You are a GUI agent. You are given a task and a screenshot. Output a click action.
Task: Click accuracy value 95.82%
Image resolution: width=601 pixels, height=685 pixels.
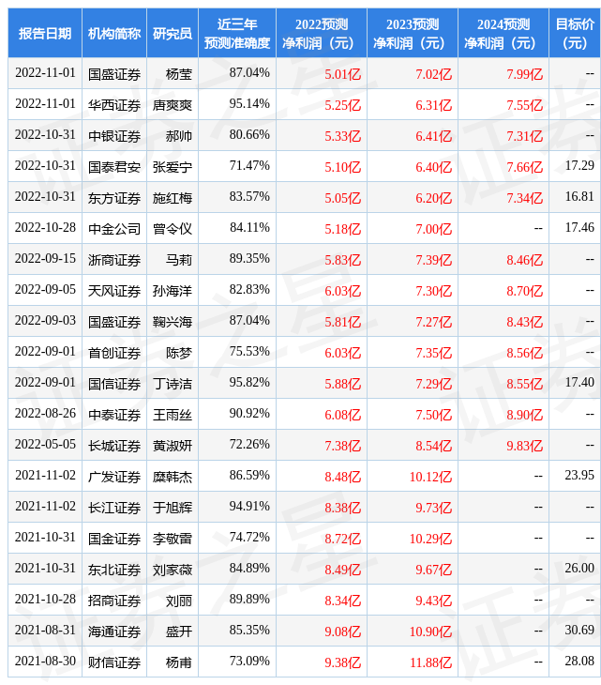249,383
